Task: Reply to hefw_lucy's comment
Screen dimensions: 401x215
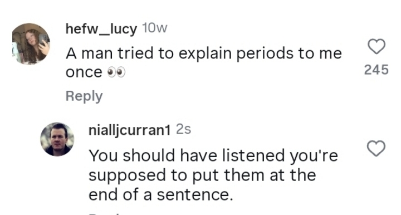Action: (x=84, y=96)
